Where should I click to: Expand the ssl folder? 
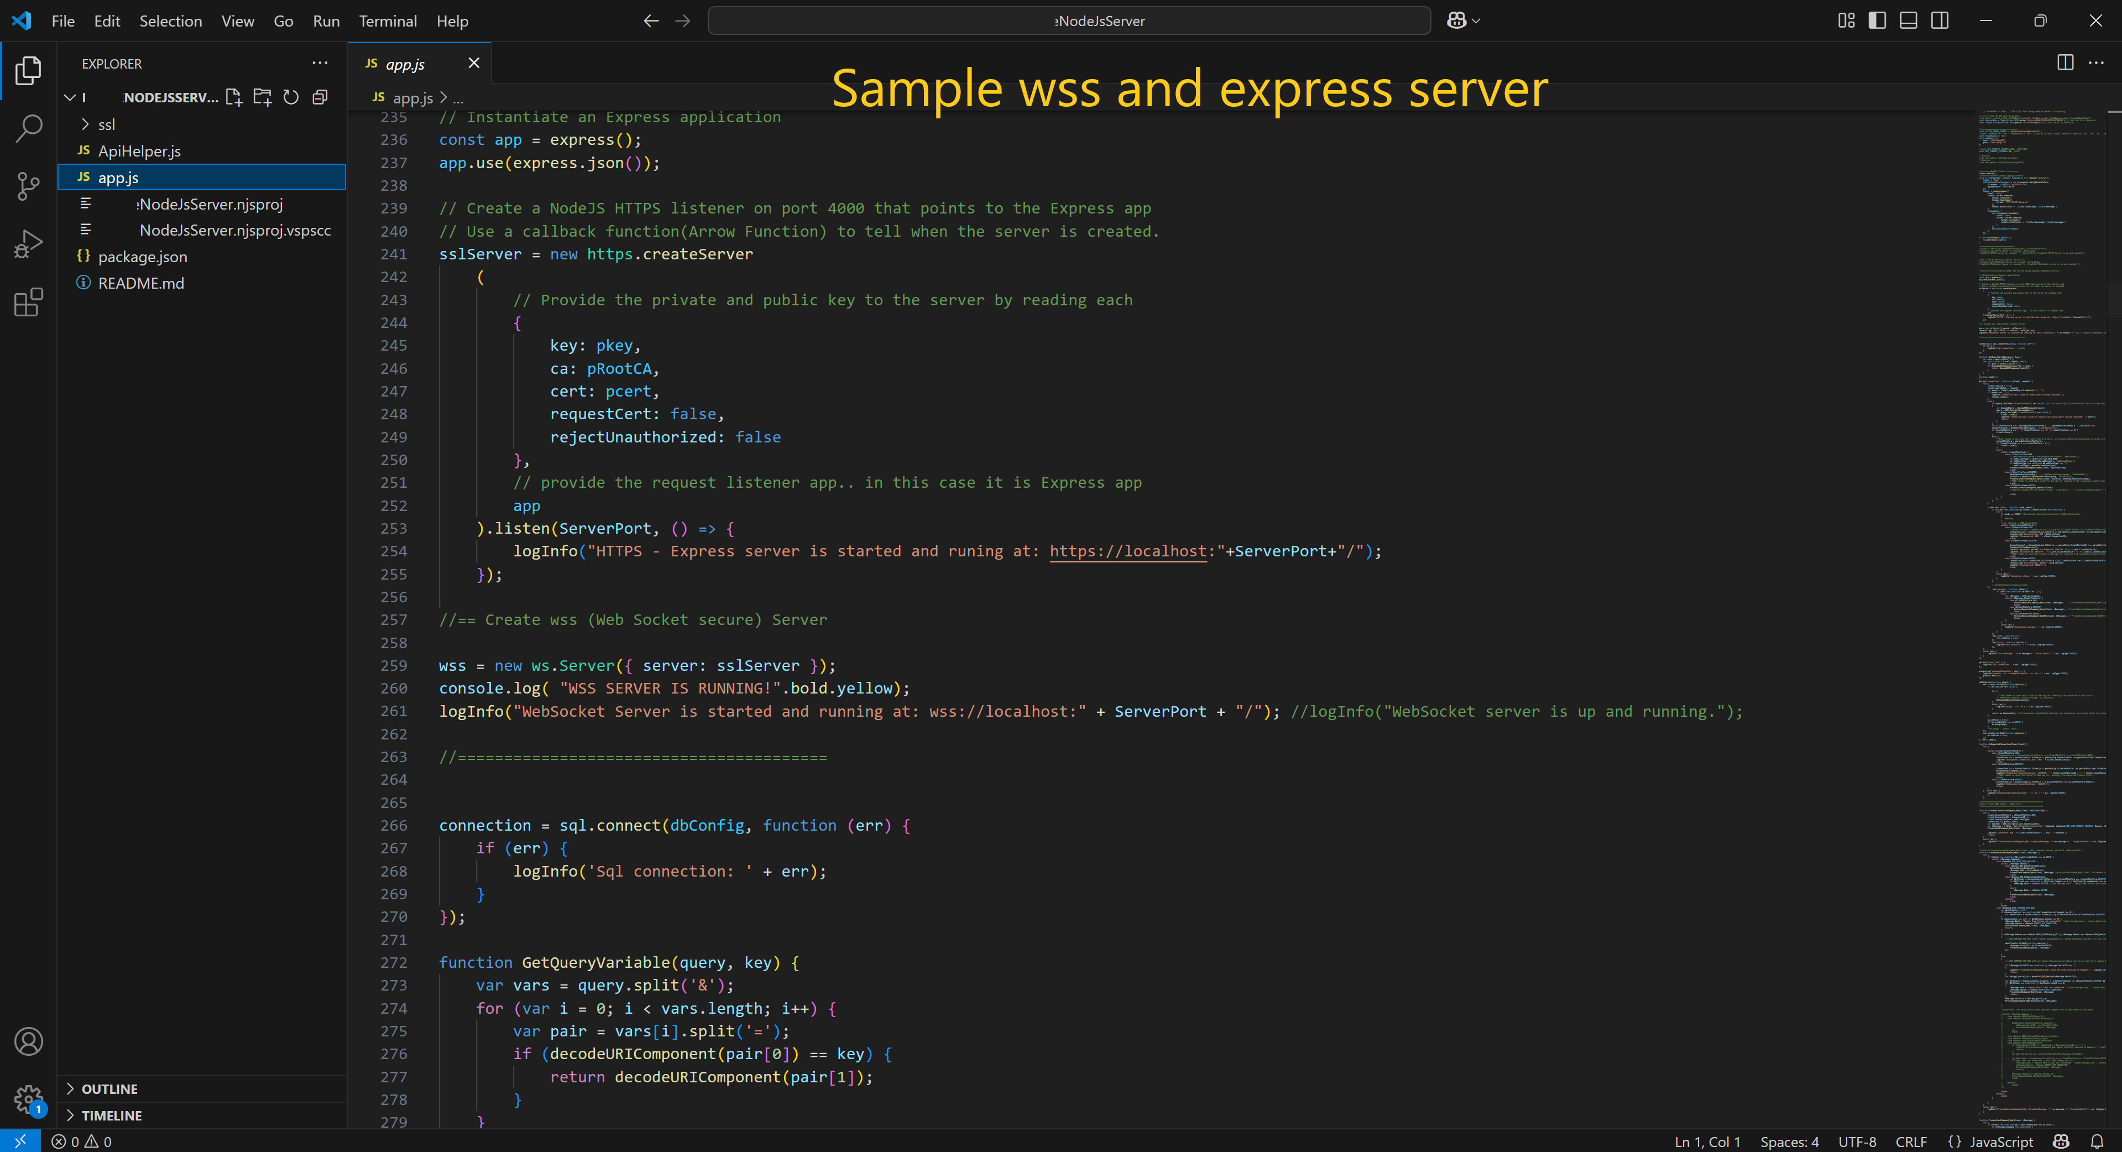point(202,124)
